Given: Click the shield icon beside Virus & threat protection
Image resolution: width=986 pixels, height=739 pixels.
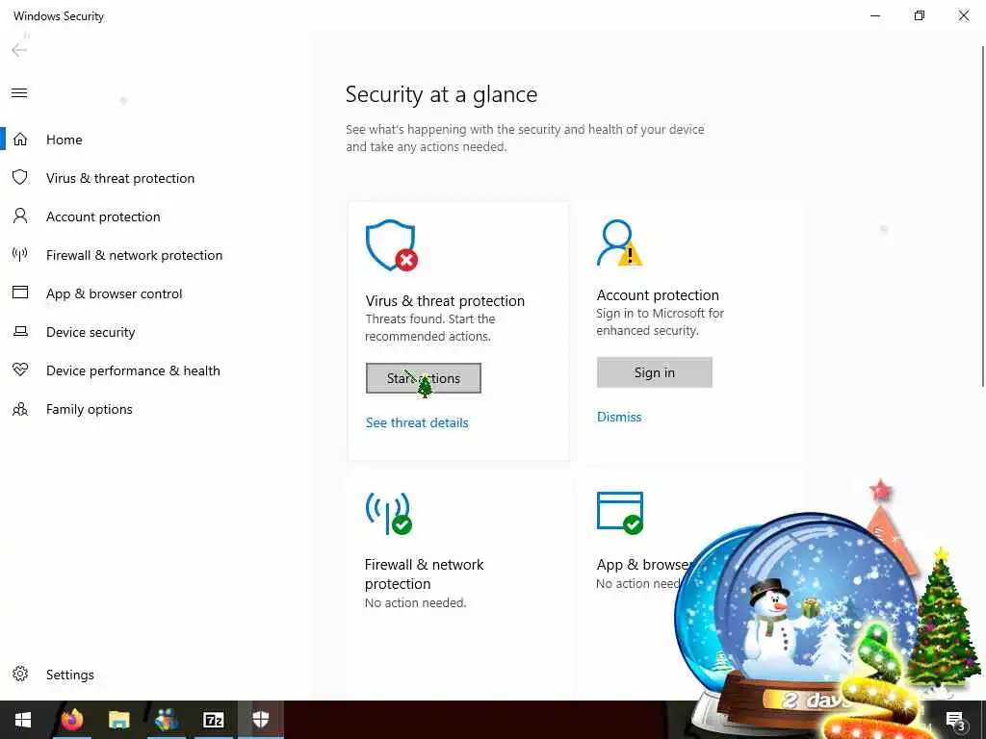Looking at the screenshot, I should [20, 177].
